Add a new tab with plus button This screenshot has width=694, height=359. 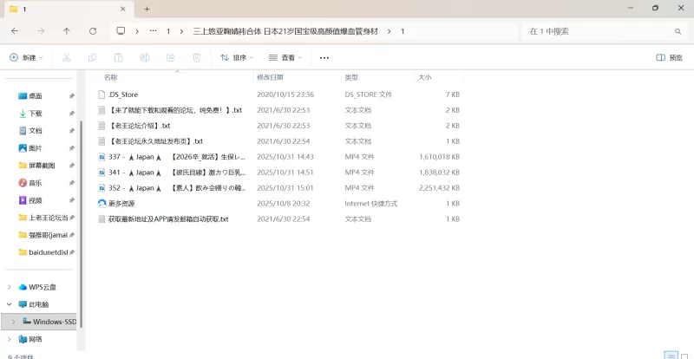[x=147, y=9]
